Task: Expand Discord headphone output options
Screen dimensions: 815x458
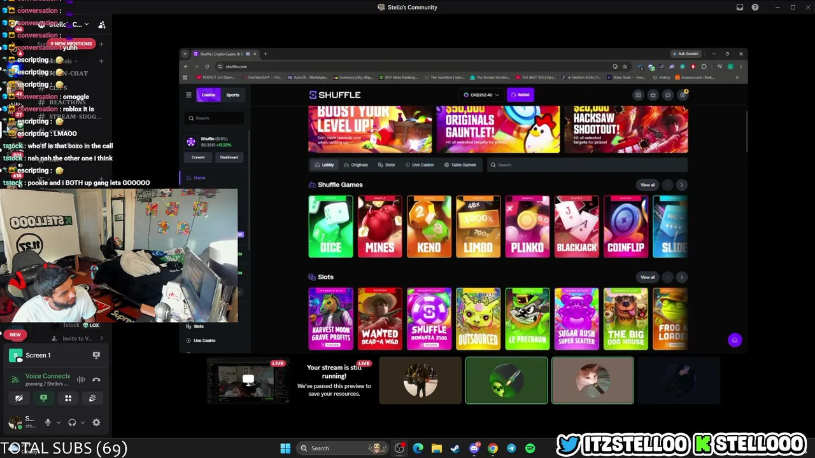Action: (83, 422)
